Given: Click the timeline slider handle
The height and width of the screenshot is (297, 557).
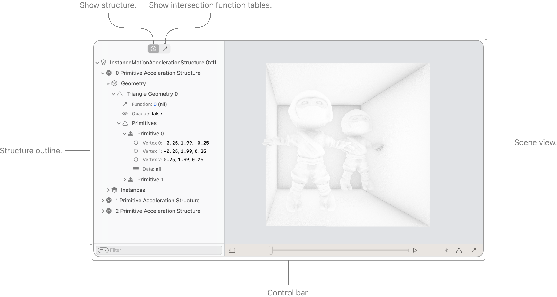Looking at the screenshot, I should coord(271,250).
